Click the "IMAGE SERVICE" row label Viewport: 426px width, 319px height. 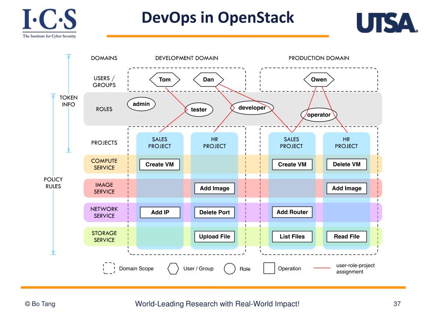click(x=104, y=188)
